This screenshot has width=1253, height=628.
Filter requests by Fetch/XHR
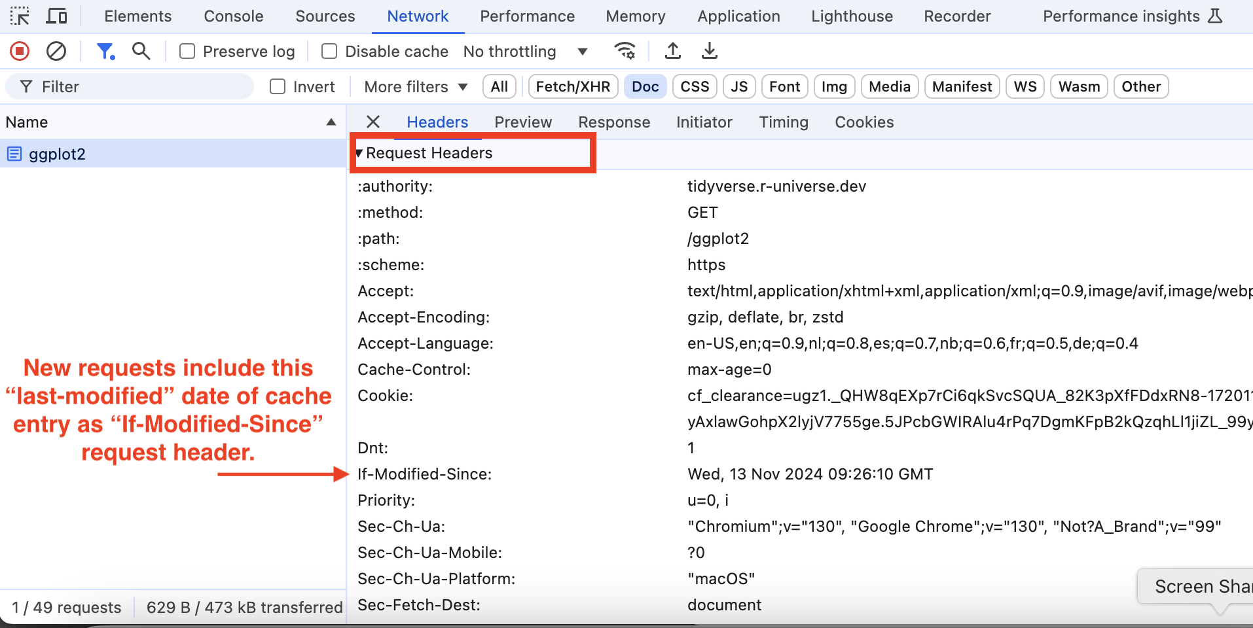tap(573, 86)
